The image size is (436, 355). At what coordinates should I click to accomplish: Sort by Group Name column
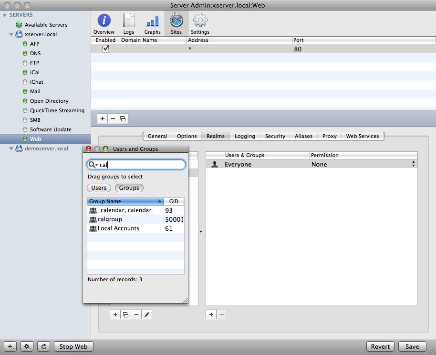pos(125,201)
